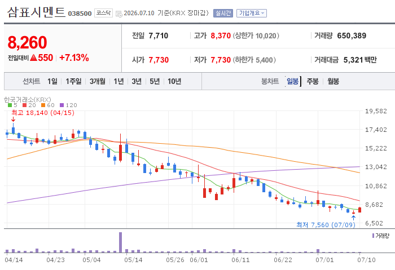Click the 06/11 date axis label

(x=240, y=260)
